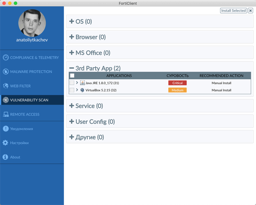256x205 pixels.
Task: Click the Compliance & Telemetry gauge icon
Action: coord(6,58)
